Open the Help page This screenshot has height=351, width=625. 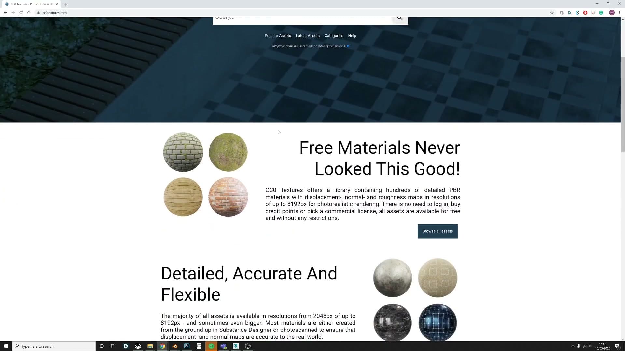352,36
